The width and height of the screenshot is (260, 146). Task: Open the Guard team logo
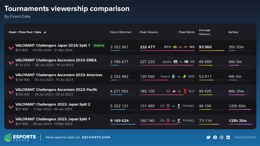[174, 76]
